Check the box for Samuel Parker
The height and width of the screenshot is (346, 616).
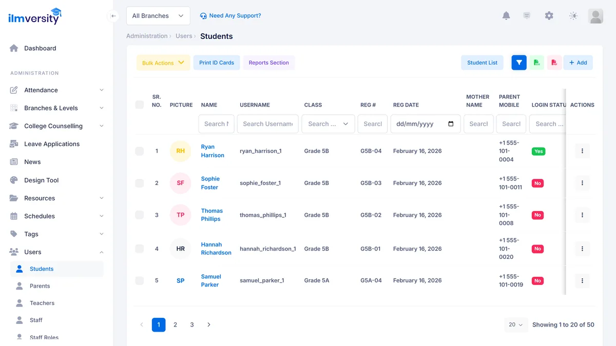point(140,280)
